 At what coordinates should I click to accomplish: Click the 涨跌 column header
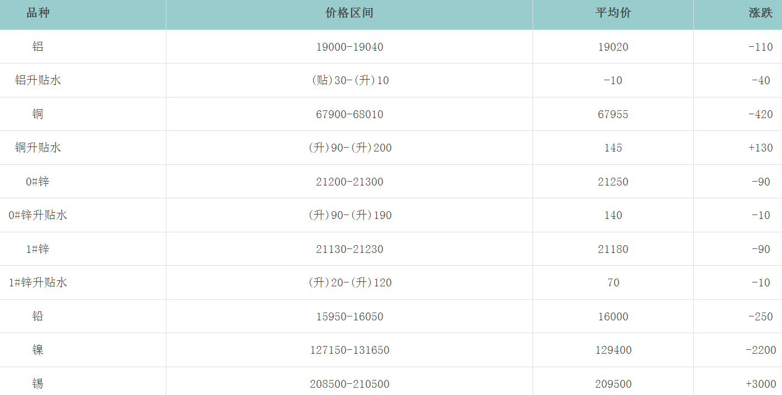pyautogui.click(x=760, y=13)
